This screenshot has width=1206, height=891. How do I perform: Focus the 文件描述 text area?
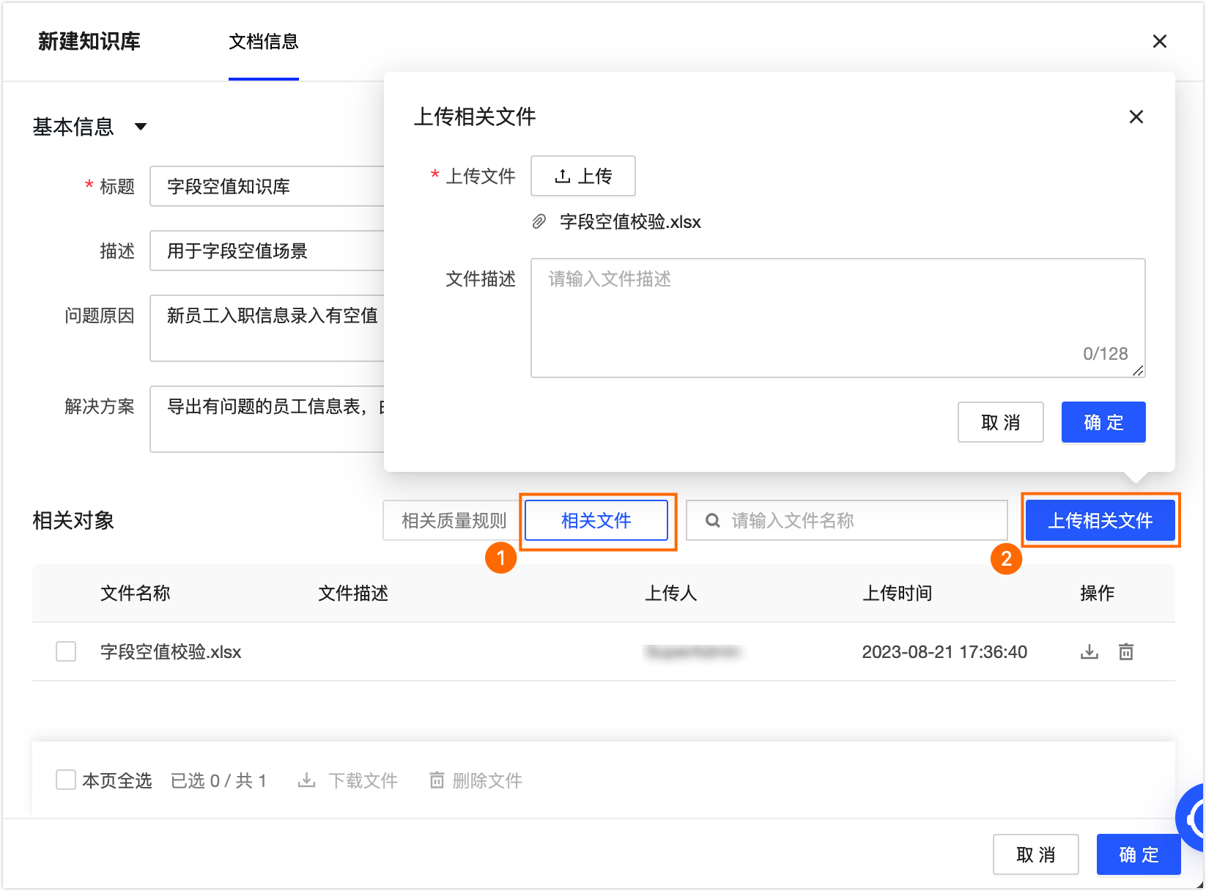click(837, 318)
